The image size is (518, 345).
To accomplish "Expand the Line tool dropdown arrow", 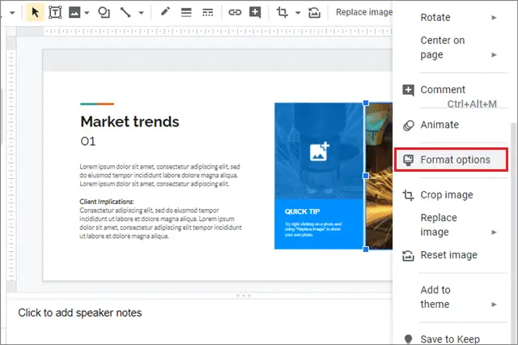I will [141, 13].
